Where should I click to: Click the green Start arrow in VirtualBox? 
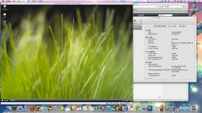tap(135, 21)
